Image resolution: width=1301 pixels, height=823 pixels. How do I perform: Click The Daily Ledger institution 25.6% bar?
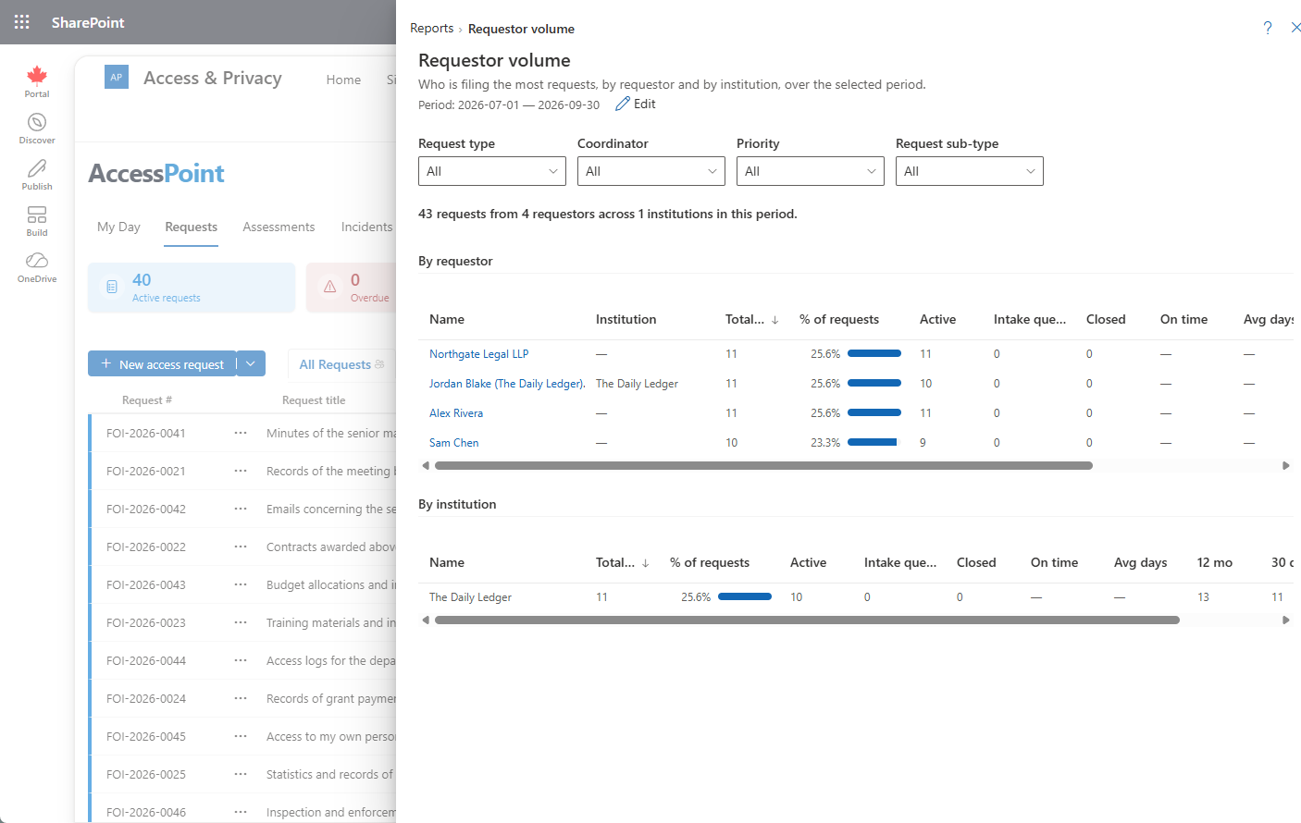tap(745, 596)
